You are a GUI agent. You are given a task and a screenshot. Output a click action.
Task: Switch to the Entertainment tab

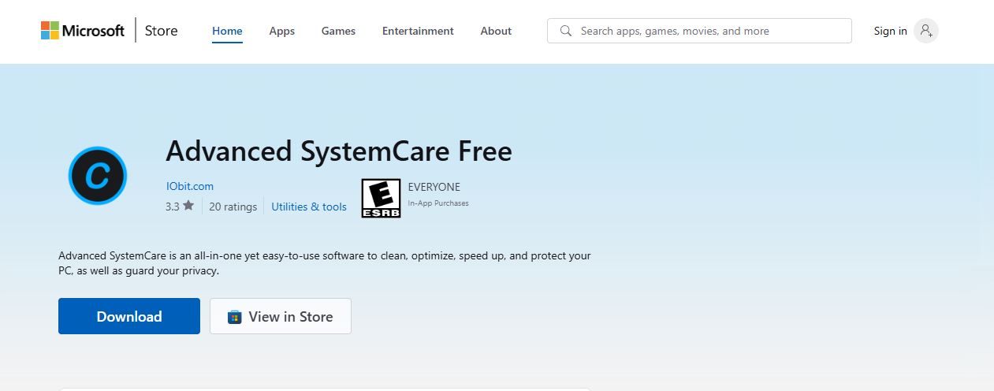coord(418,31)
